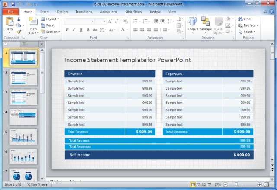
Task: Click the Find binoculars icon
Action: pyautogui.click(x=241, y=19)
